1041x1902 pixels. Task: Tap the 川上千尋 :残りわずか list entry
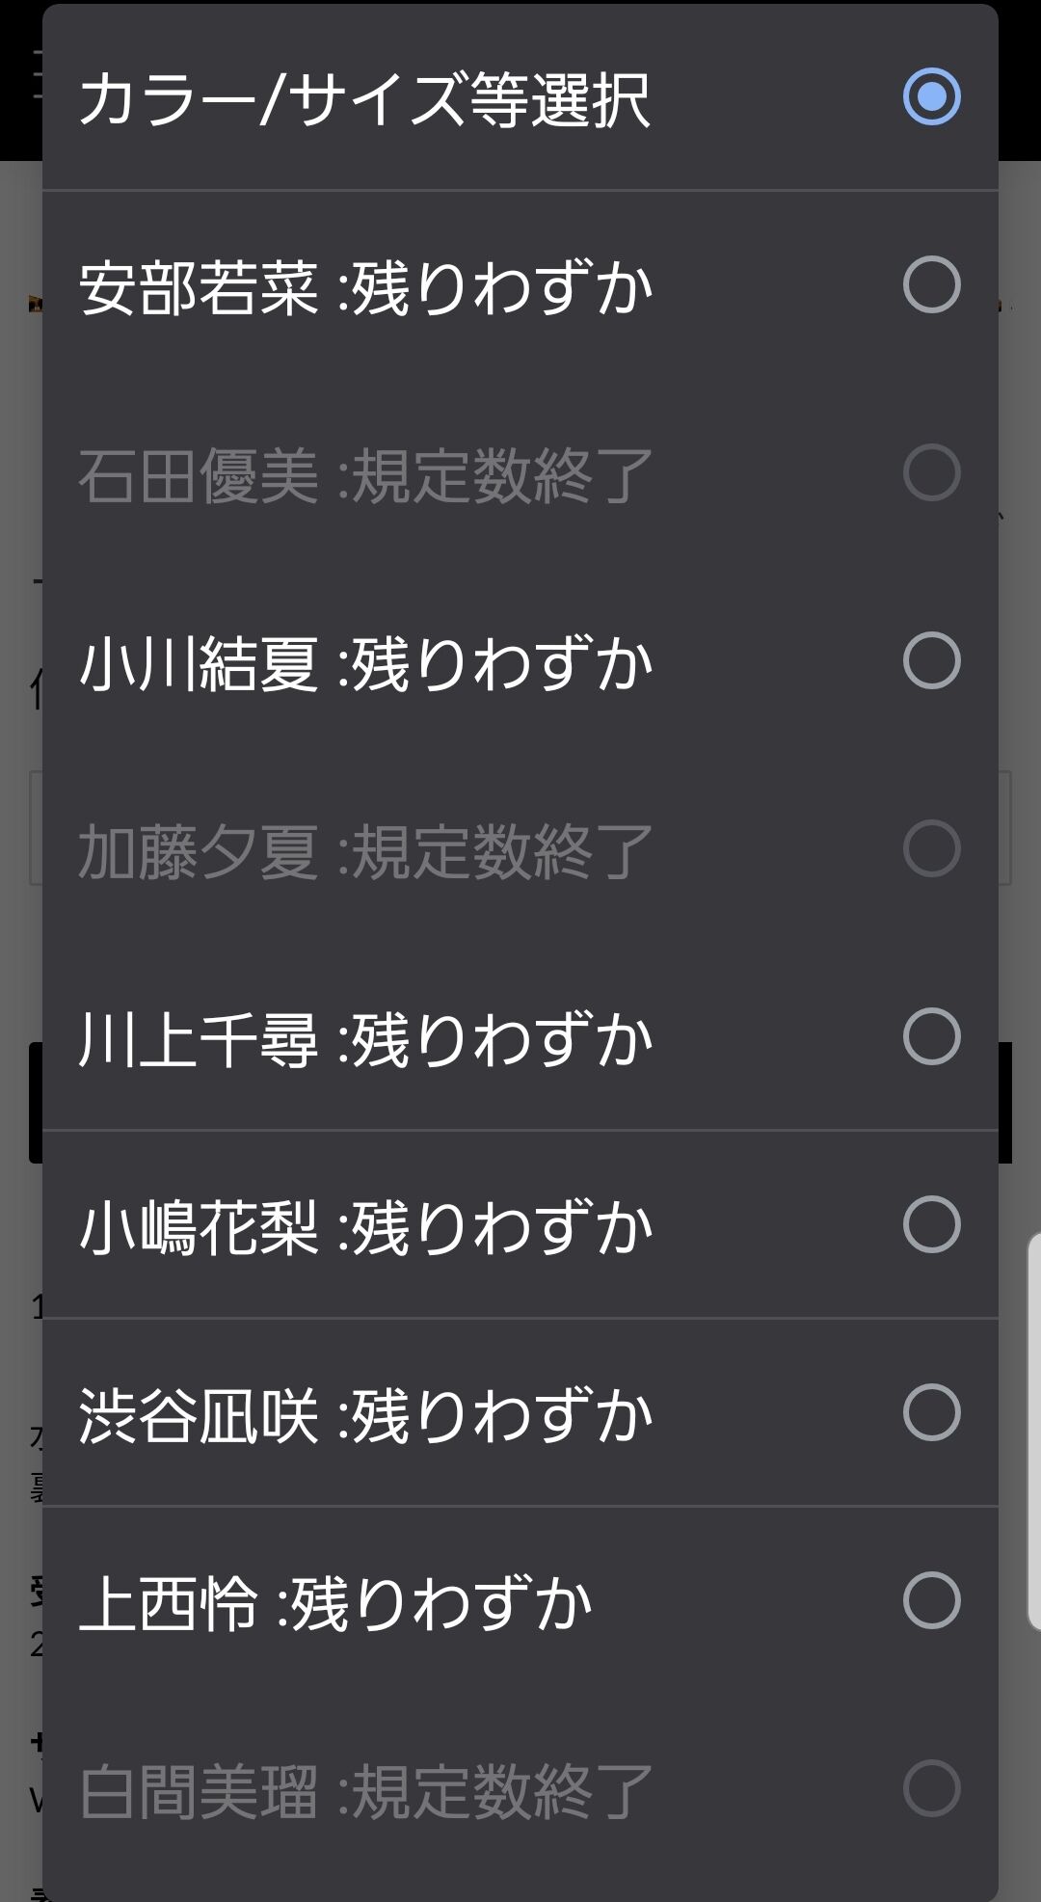coord(366,1039)
